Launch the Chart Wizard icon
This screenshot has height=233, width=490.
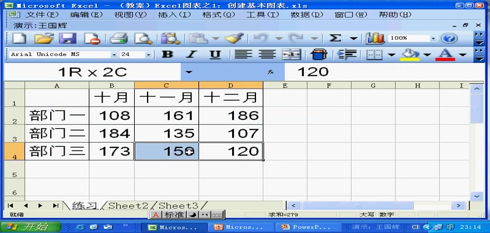click(375, 38)
